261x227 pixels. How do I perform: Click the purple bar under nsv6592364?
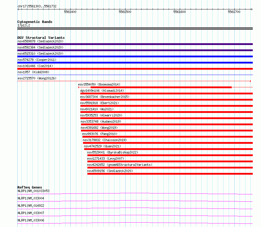135,50
